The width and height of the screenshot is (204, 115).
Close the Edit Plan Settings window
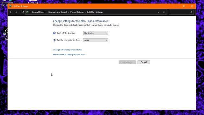(192, 6)
